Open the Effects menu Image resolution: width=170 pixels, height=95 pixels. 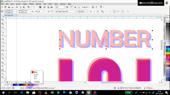(x=32, y=4)
